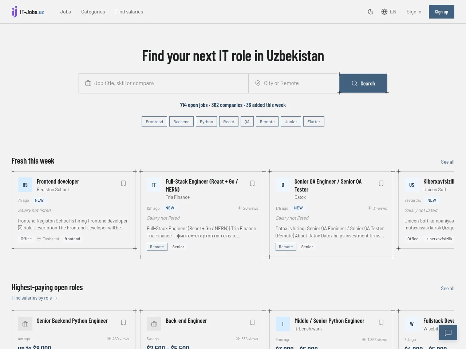Screen dimensions: 466x349
Task: Click the TF Tria Finance avatar
Action: coord(154,185)
